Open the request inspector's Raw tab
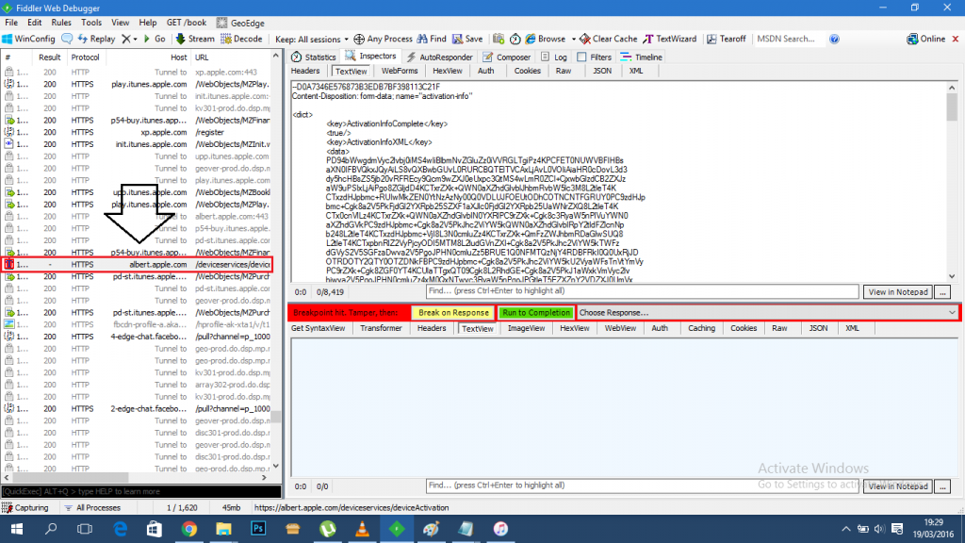Viewport: 965px width, 543px height. point(564,71)
